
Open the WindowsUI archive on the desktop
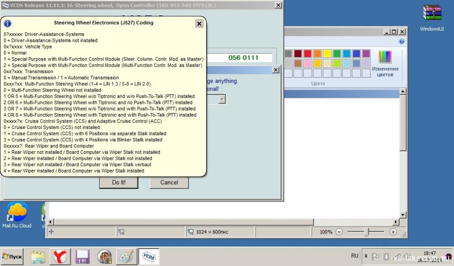click(x=432, y=18)
